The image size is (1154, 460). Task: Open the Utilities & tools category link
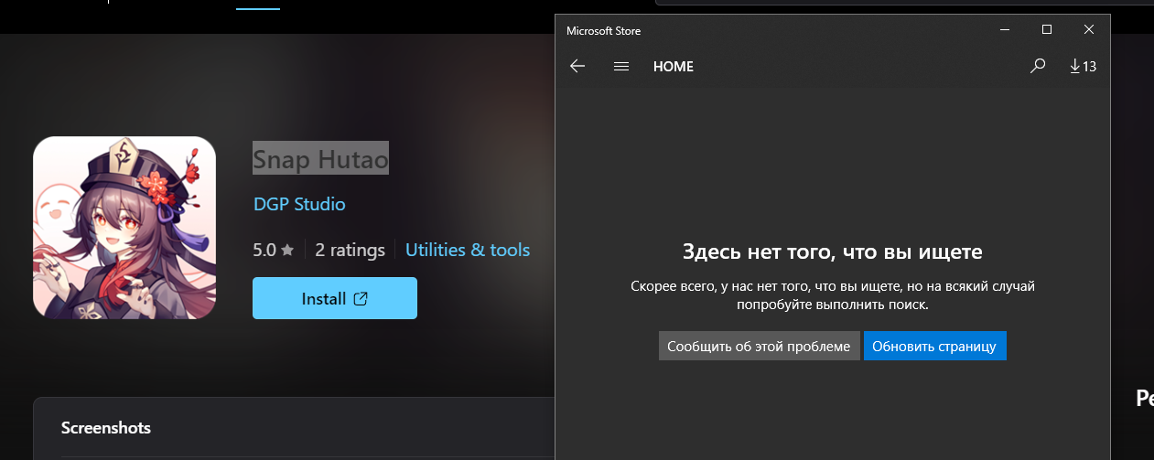[x=468, y=250]
